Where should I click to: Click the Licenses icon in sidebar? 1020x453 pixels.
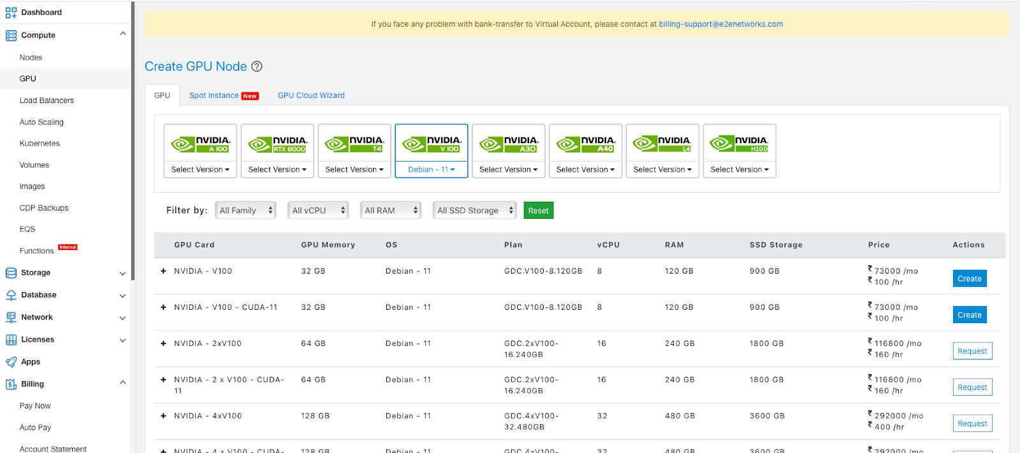coord(11,340)
